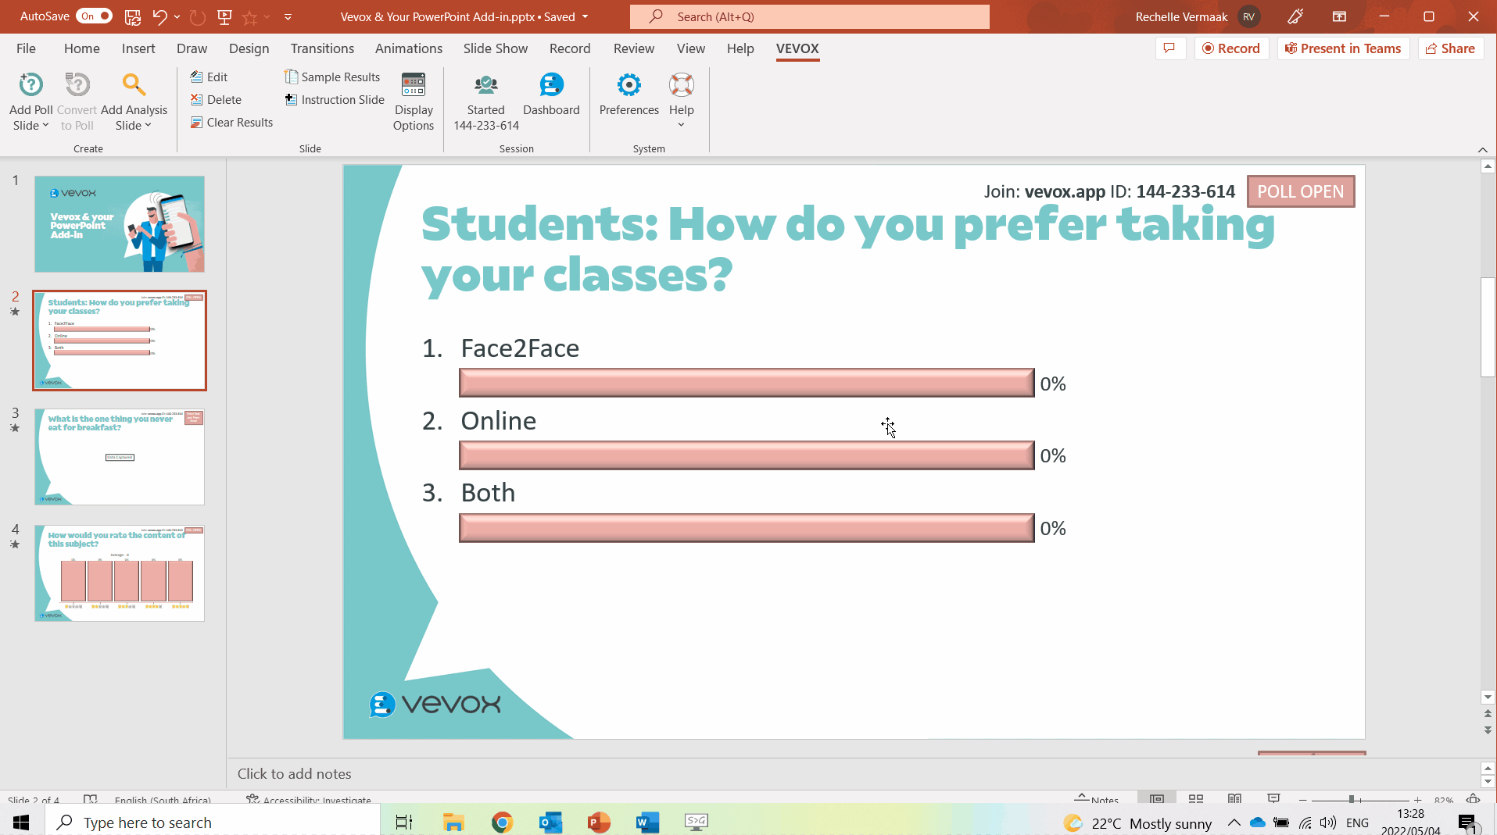1497x835 pixels.
Task: Open Display Options in VEVOX ribbon
Action: click(x=414, y=102)
